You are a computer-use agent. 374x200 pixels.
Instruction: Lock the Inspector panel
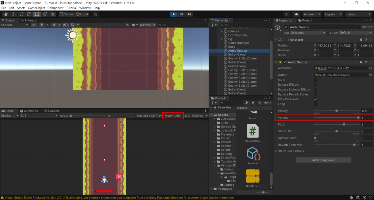pos(366,20)
